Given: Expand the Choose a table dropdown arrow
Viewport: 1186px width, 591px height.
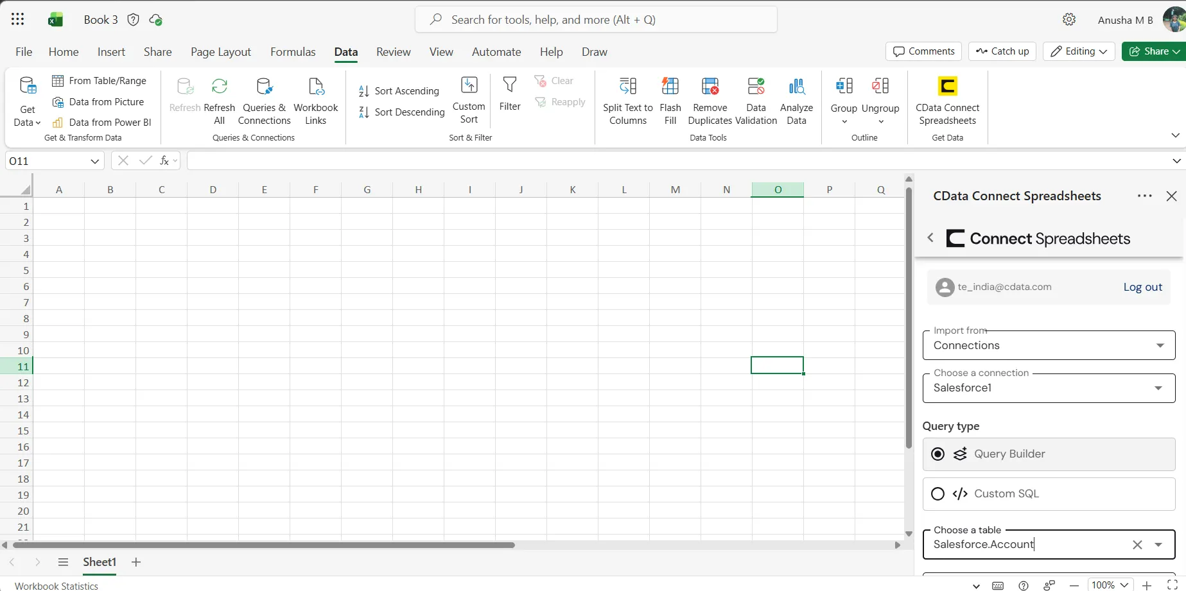Looking at the screenshot, I should click(1158, 545).
